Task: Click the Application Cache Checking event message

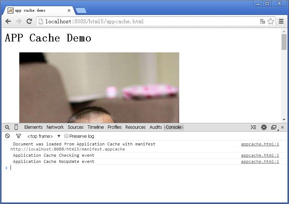Action: point(54,155)
